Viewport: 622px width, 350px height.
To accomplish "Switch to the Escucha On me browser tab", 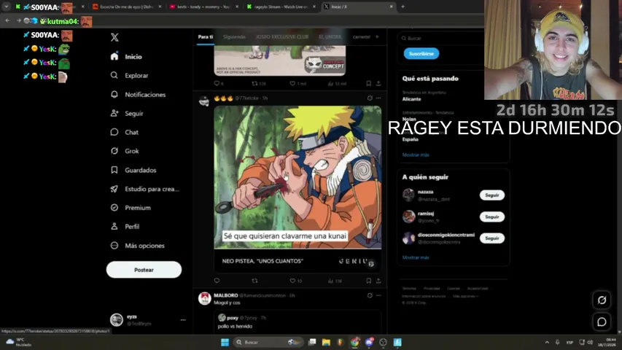I will tap(127, 7).
